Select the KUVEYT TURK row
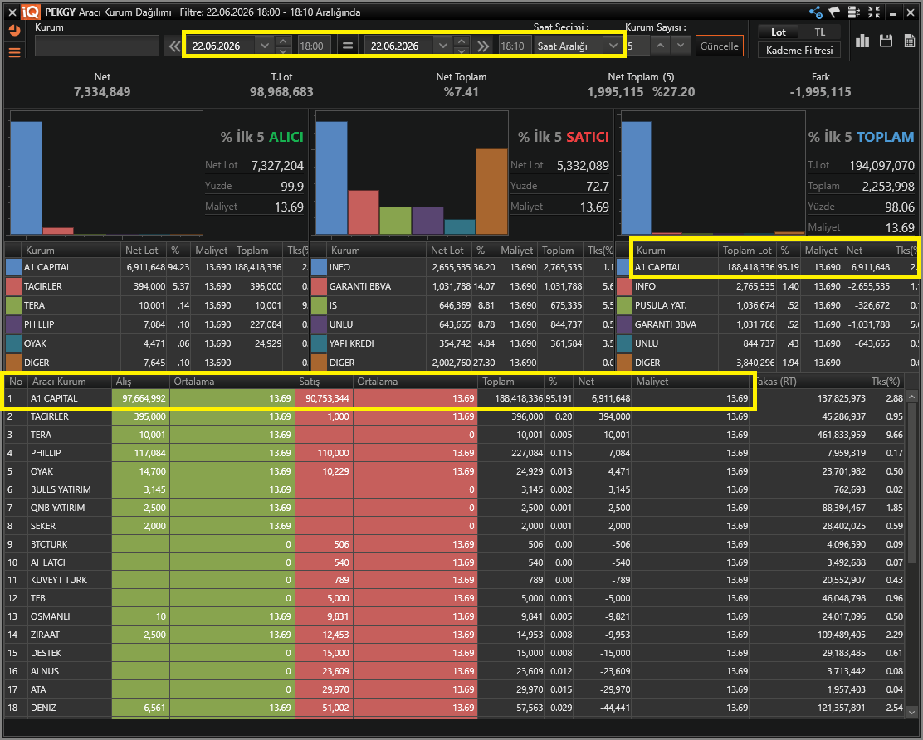The height and width of the screenshot is (740, 923). 454,580
